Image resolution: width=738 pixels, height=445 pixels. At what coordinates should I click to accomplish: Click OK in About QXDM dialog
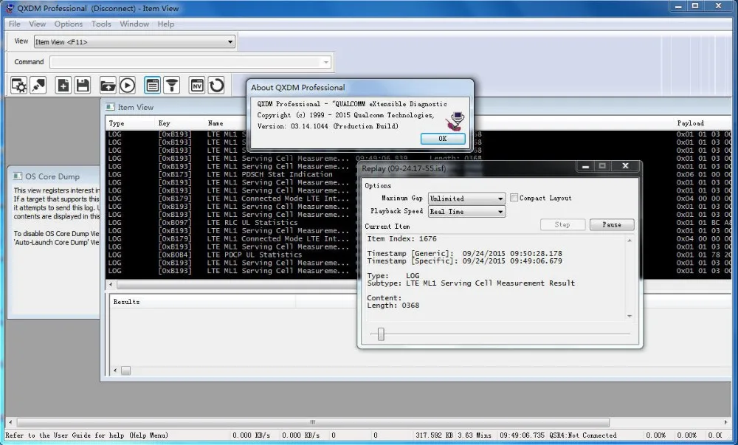click(x=442, y=138)
